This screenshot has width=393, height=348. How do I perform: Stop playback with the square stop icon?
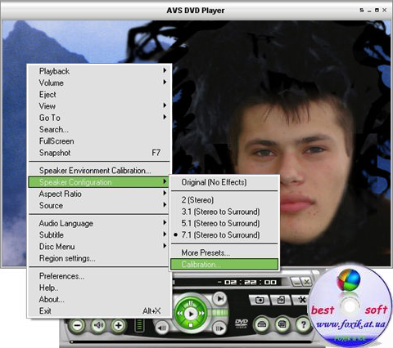point(191,325)
